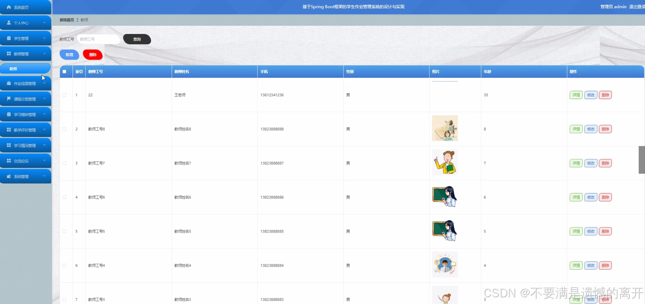Click the red 删除 button above the table
645x304 pixels.
93,54
